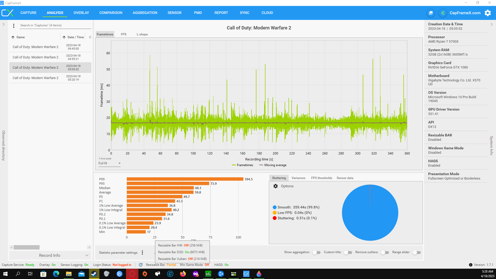The width and height of the screenshot is (496, 279).
Task: Click the login icon next to CapFrameX.com
Action: click(x=443, y=13)
